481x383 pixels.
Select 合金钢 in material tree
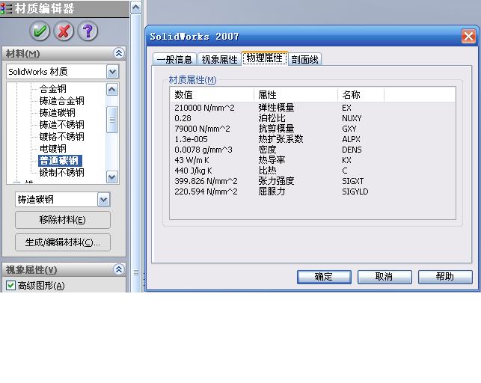click(53, 88)
